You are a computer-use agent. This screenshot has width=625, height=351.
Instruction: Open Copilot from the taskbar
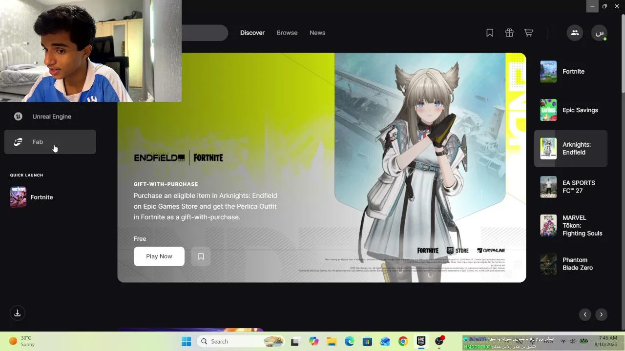[313, 342]
